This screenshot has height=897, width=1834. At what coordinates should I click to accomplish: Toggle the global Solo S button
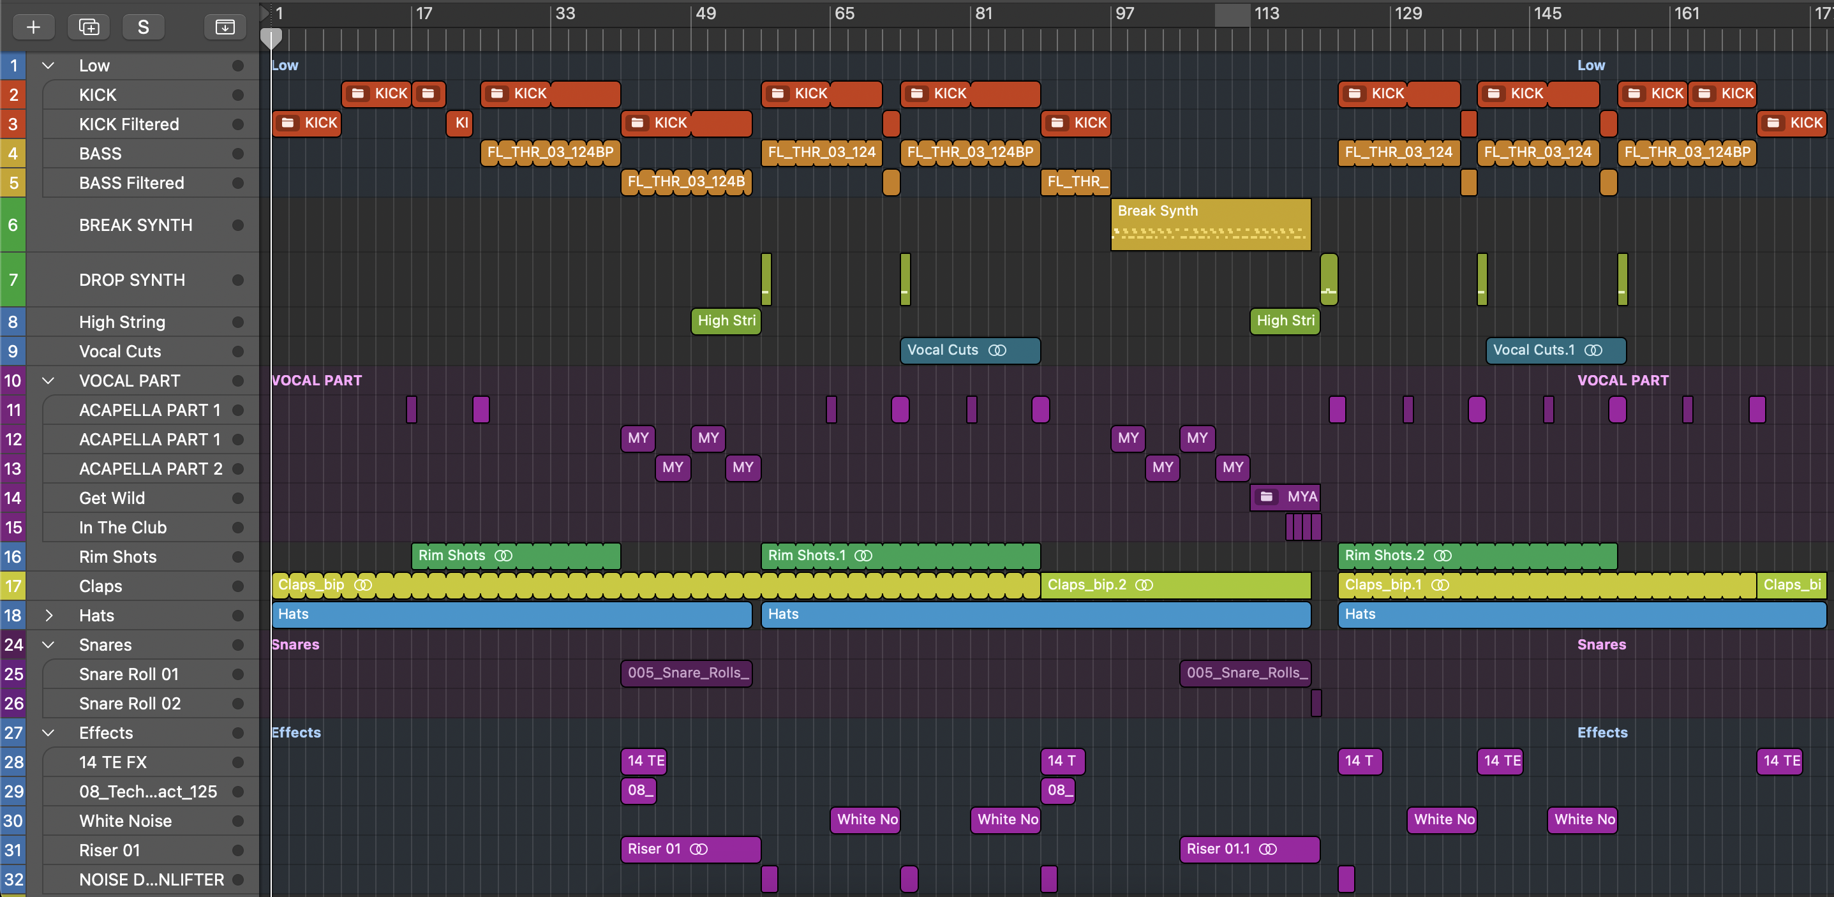[x=143, y=27]
